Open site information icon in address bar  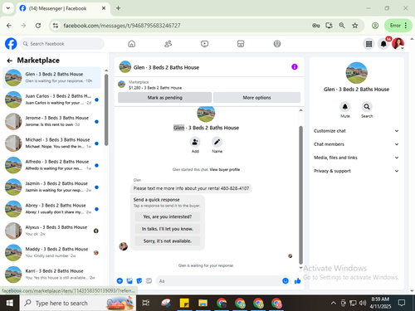(56, 26)
